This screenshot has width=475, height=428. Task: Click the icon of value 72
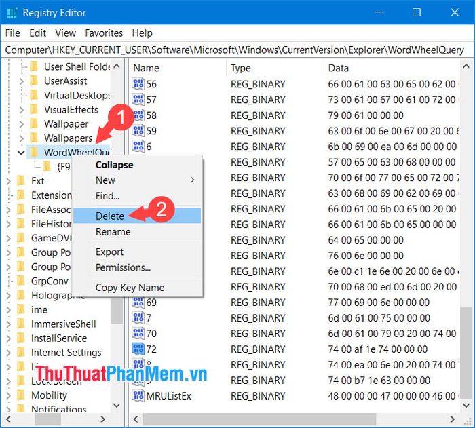[x=138, y=349]
